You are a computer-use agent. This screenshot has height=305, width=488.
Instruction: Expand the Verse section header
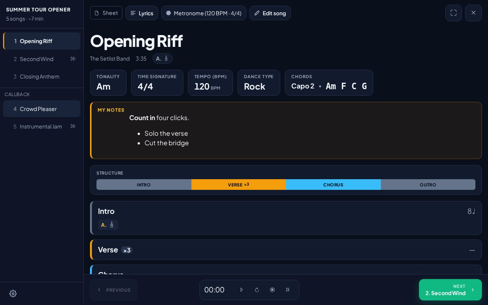click(286, 250)
